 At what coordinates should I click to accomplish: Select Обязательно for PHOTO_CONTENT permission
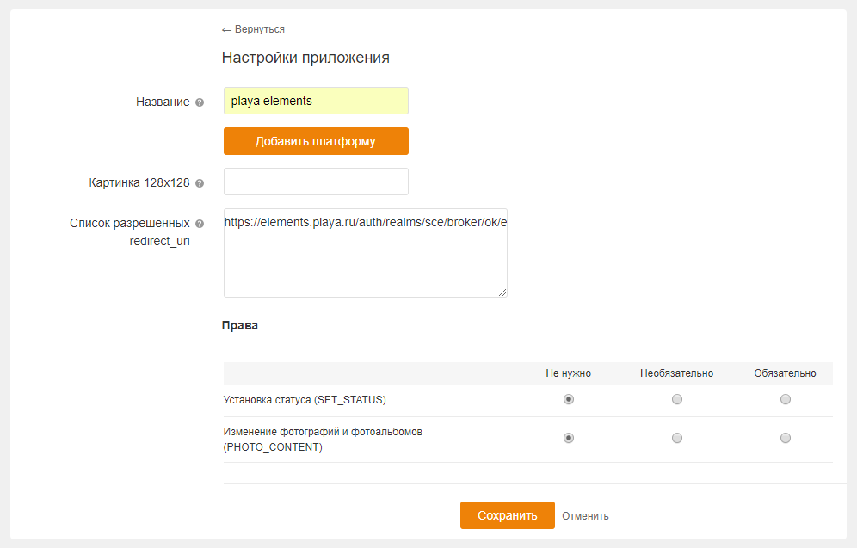point(786,438)
